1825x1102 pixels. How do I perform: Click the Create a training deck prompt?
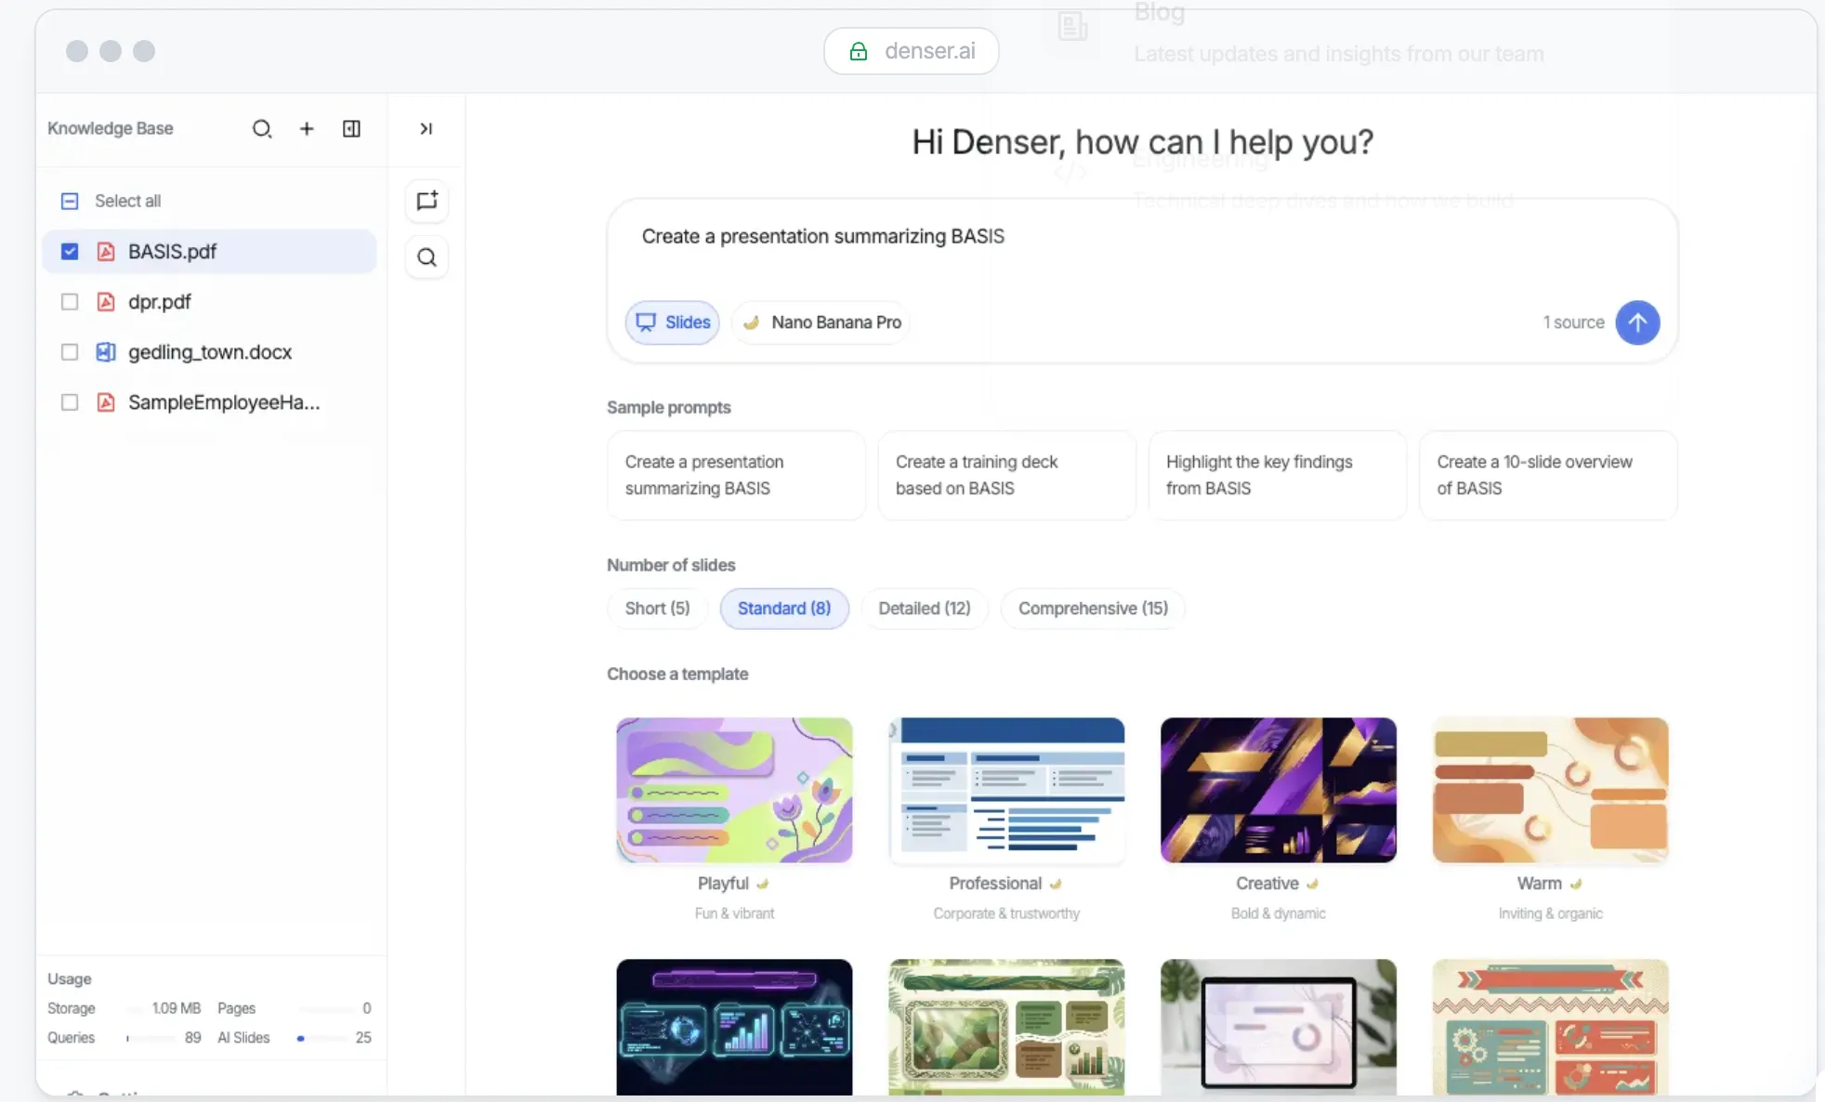[1006, 475]
